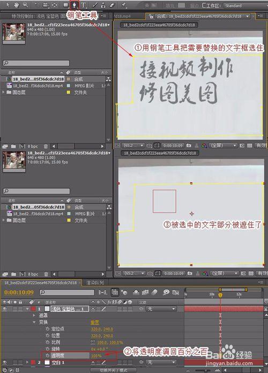Select the Zoom magnifier tool

click(25, 5)
